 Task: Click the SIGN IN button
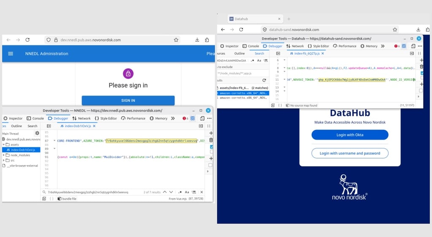[x=128, y=100]
